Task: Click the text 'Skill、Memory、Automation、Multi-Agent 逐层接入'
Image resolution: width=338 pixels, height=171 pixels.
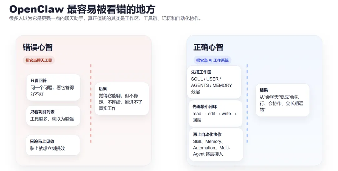Action: pyautogui.click(x=212, y=148)
